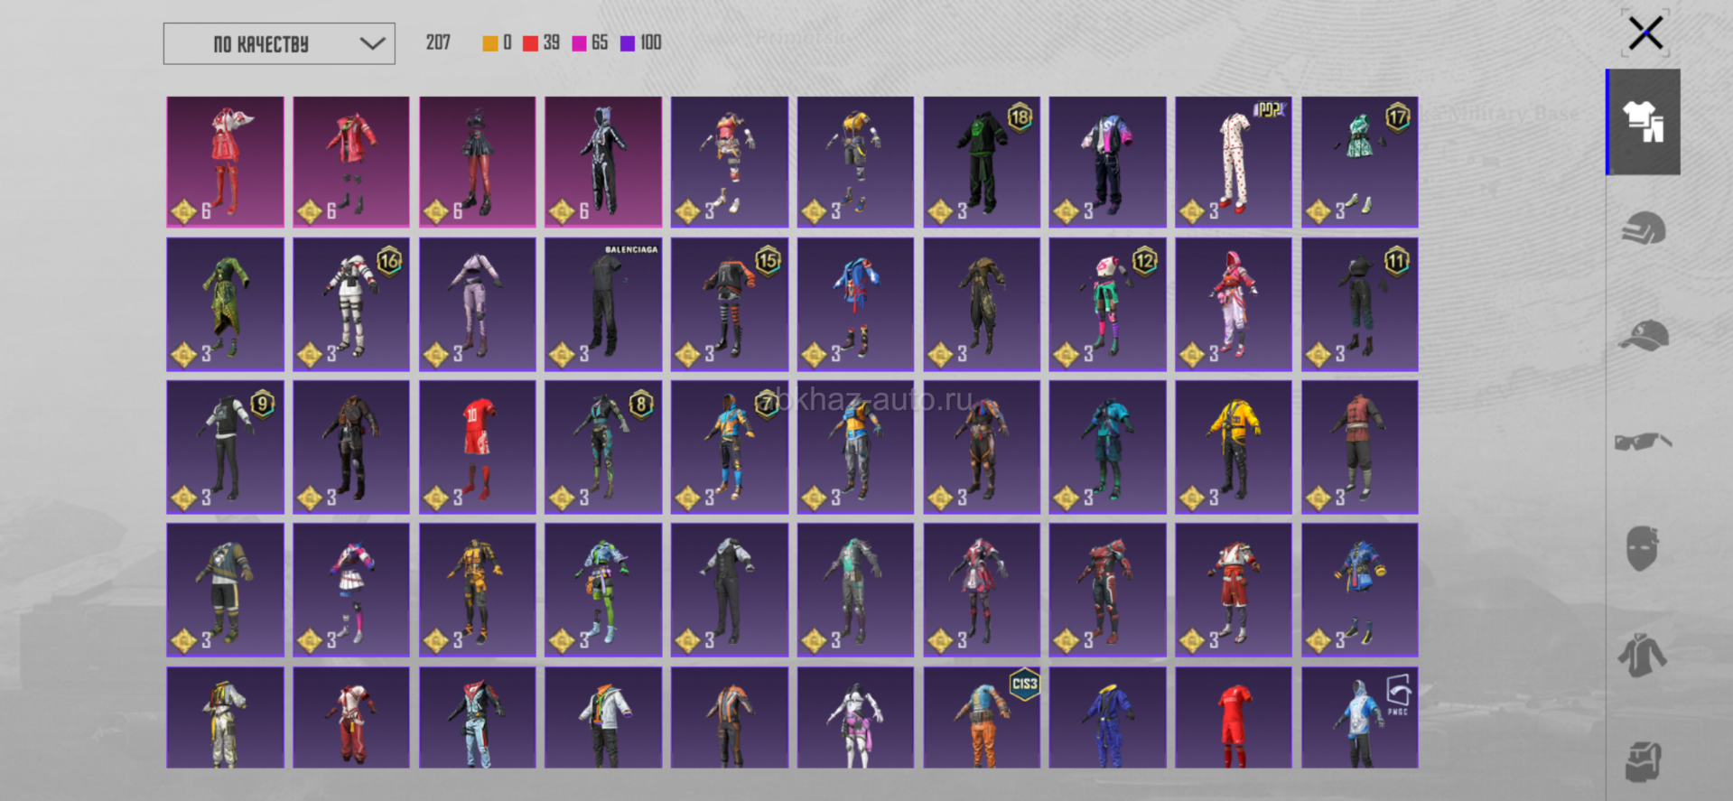The width and height of the screenshot is (1733, 801).
Task: Open the outfits category in sidebar
Action: 1643,122
